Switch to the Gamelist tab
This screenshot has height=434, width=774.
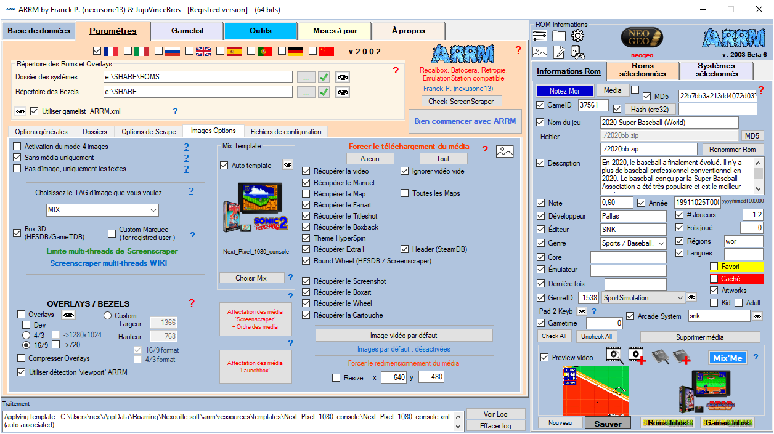click(187, 31)
